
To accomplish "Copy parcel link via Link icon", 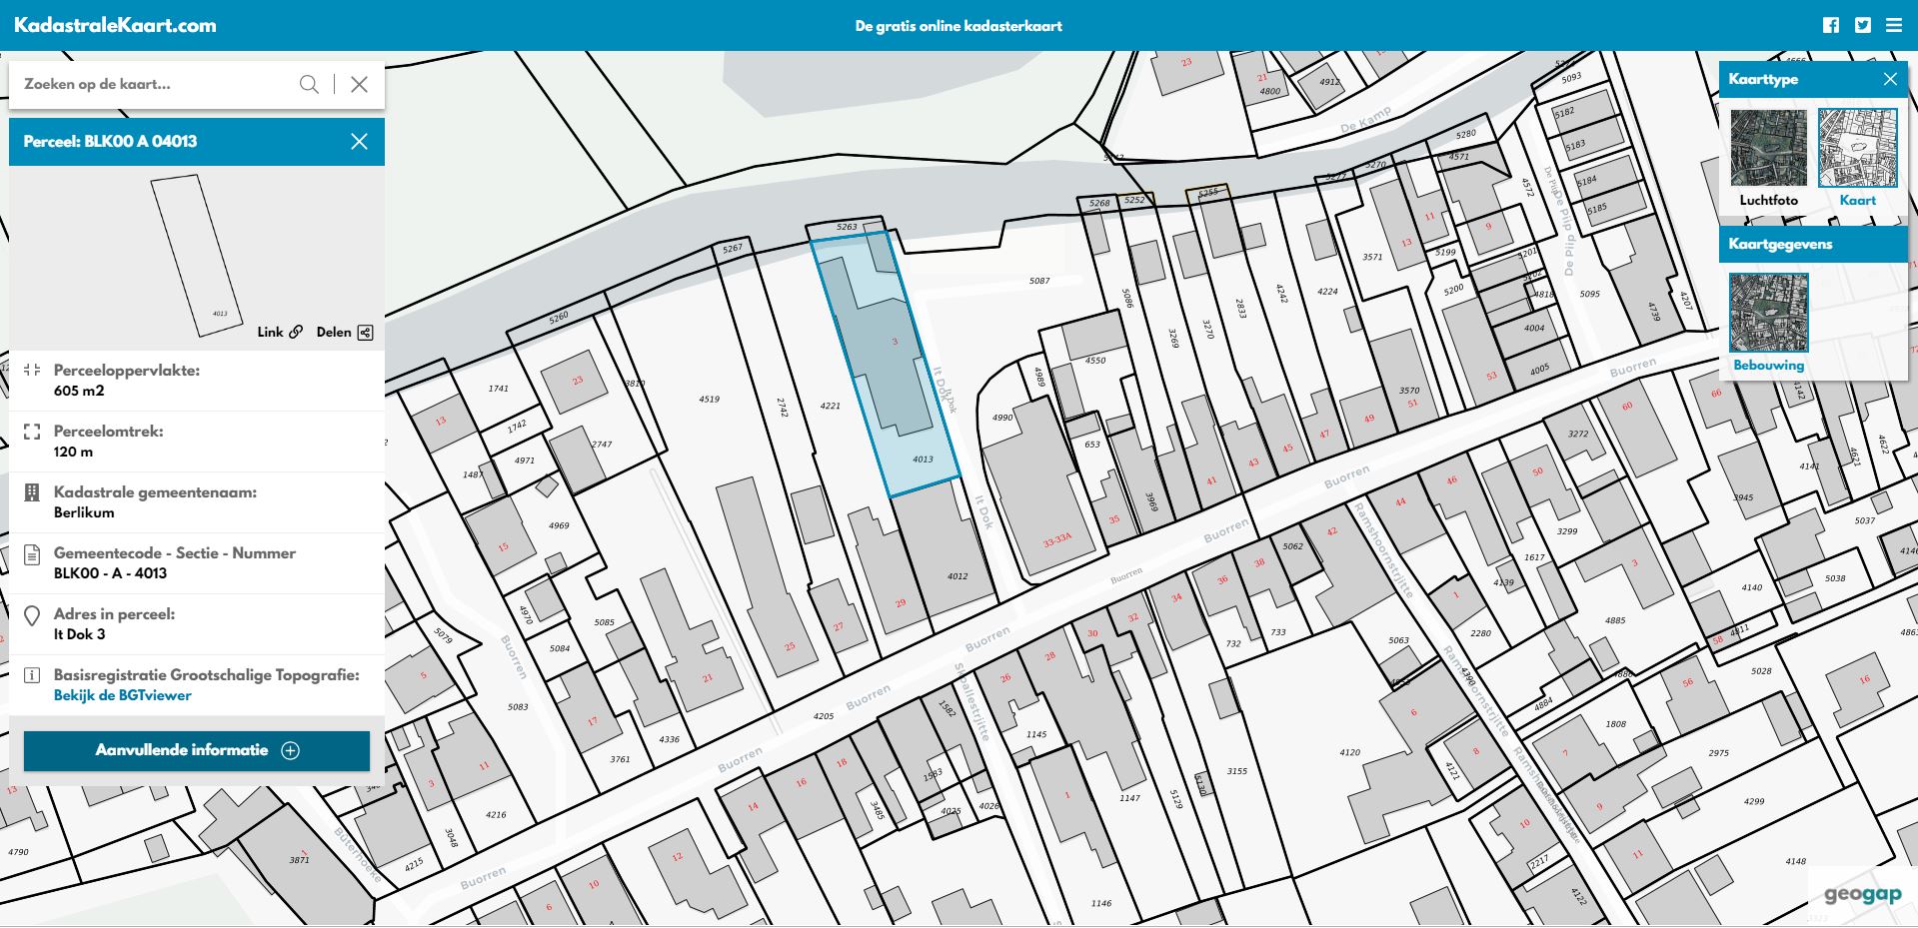I will [x=280, y=332].
